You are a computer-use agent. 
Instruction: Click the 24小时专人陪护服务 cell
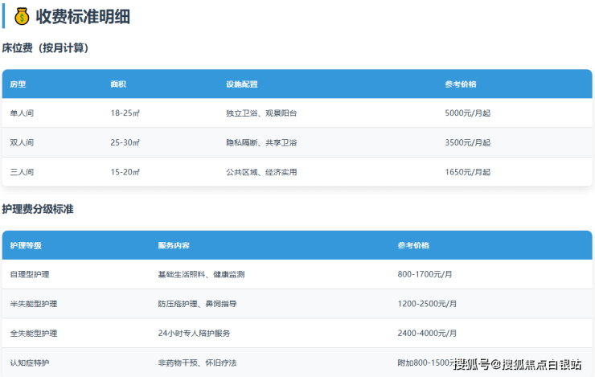click(x=194, y=333)
